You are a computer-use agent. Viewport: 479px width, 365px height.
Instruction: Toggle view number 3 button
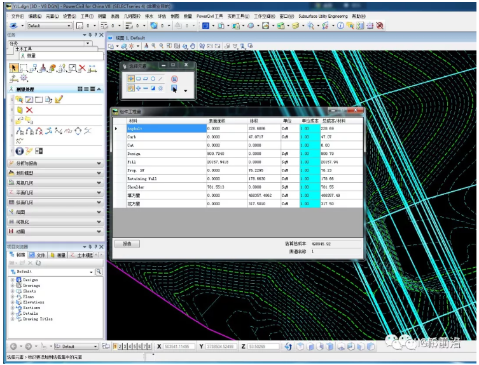point(125,347)
